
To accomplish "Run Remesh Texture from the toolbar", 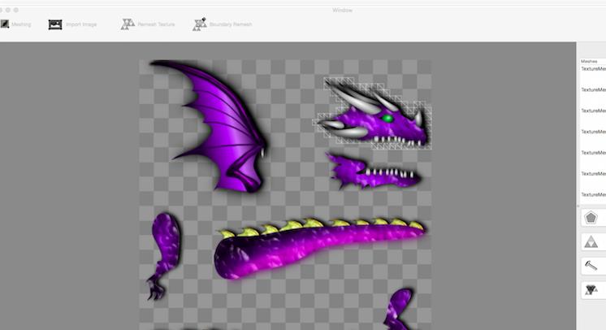I will [x=128, y=24].
